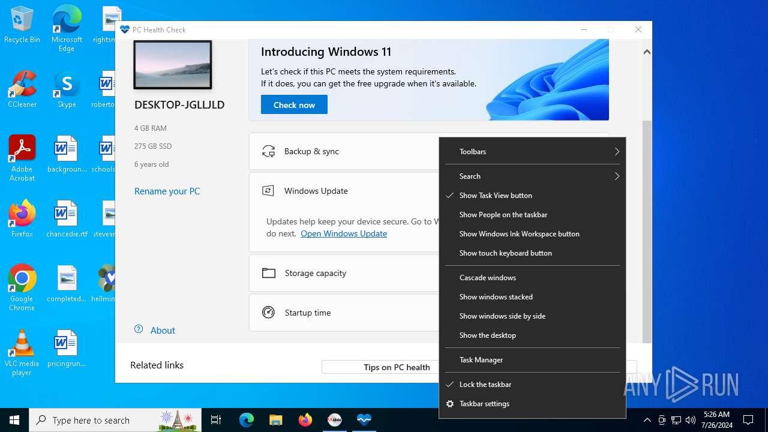The image size is (768, 432).
Task: Choose Cascade windows from context menu
Action: click(532, 278)
